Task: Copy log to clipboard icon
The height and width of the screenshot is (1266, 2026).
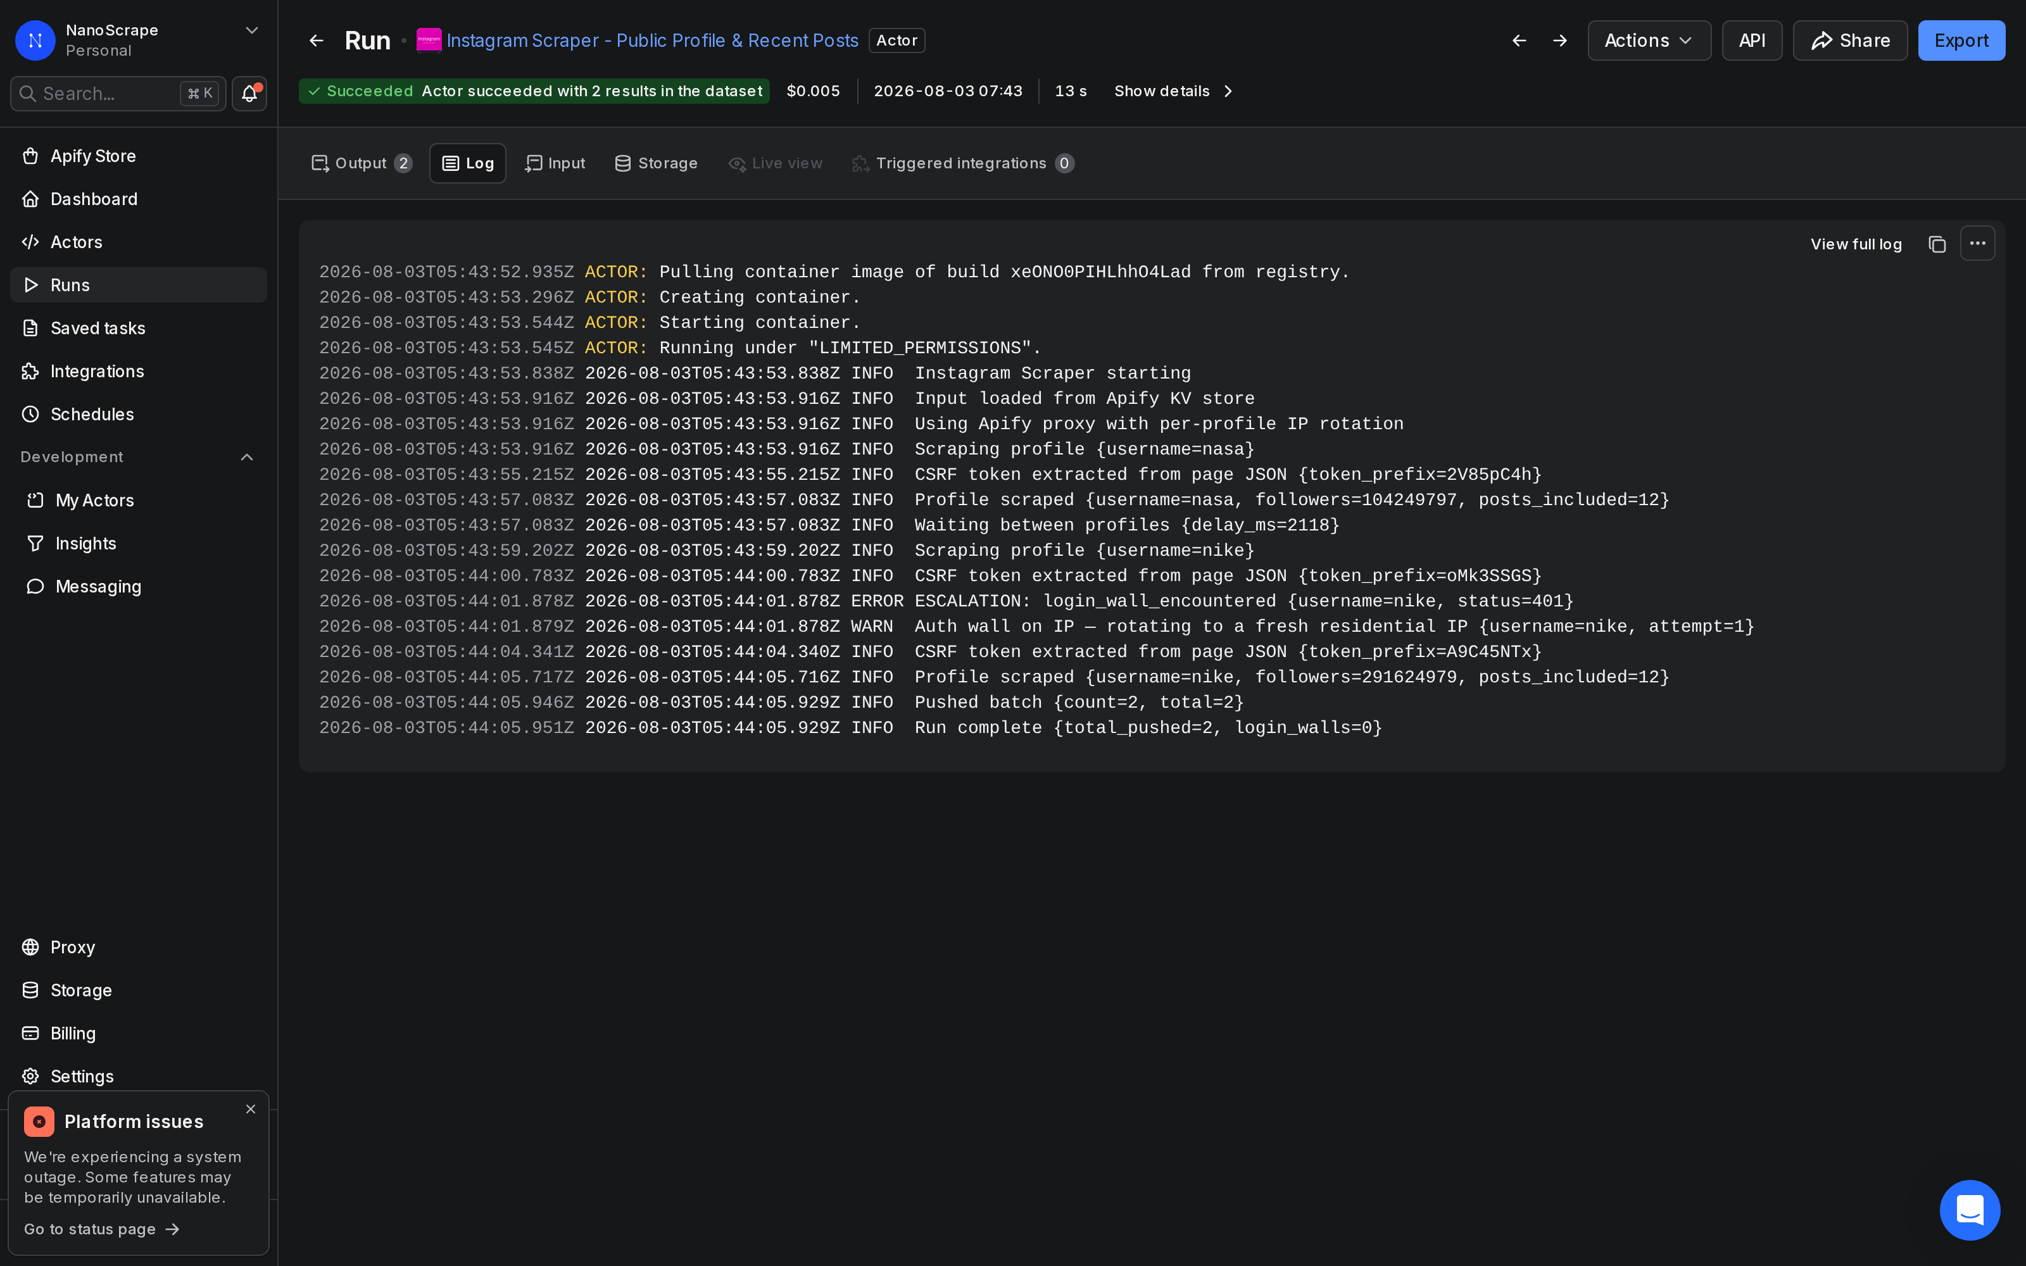Action: (x=1937, y=244)
